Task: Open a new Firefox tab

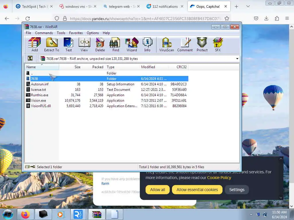Action: pyautogui.click(x=237, y=7)
